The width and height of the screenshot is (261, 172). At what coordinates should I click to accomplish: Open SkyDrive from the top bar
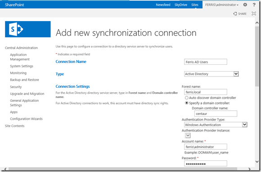pyautogui.click(x=181, y=5)
